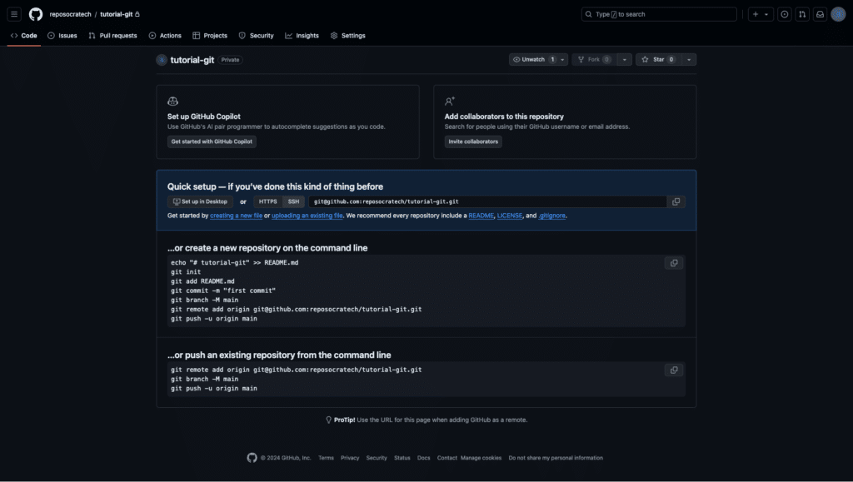Viewport: 853px width, 482px height.
Task: Select the HTTPS clone protocol
Action: coord(267,201)
